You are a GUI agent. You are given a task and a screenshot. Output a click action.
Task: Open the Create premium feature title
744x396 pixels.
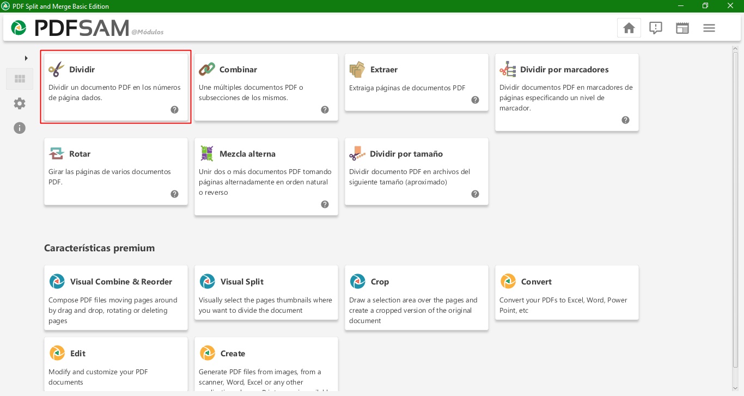click(233, 354)
